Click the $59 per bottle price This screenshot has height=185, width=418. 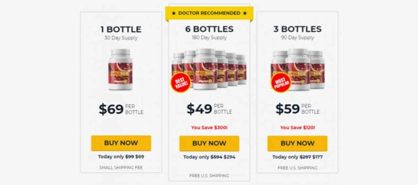pyautogui.click(x=297, y=109)
